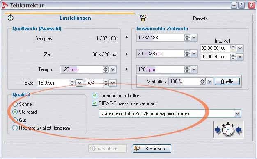Click the Schließen button

pyautogui.click(x=152, y=148)
